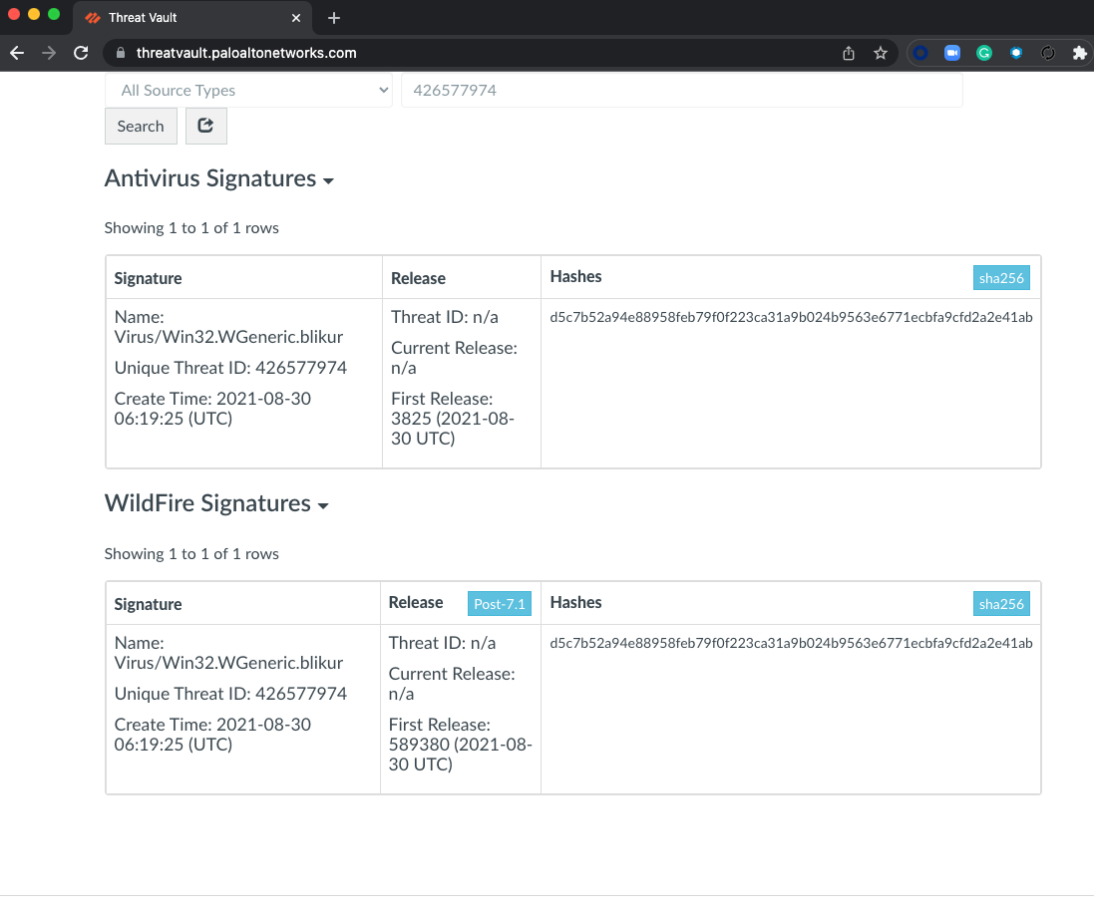Click the Threat Vault tab favicon
Screen dimensions: 1094x914
coord(92,18)
